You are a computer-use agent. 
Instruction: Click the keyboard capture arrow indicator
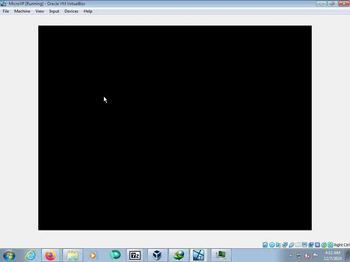pyautogui.click(x=331, y=245)
